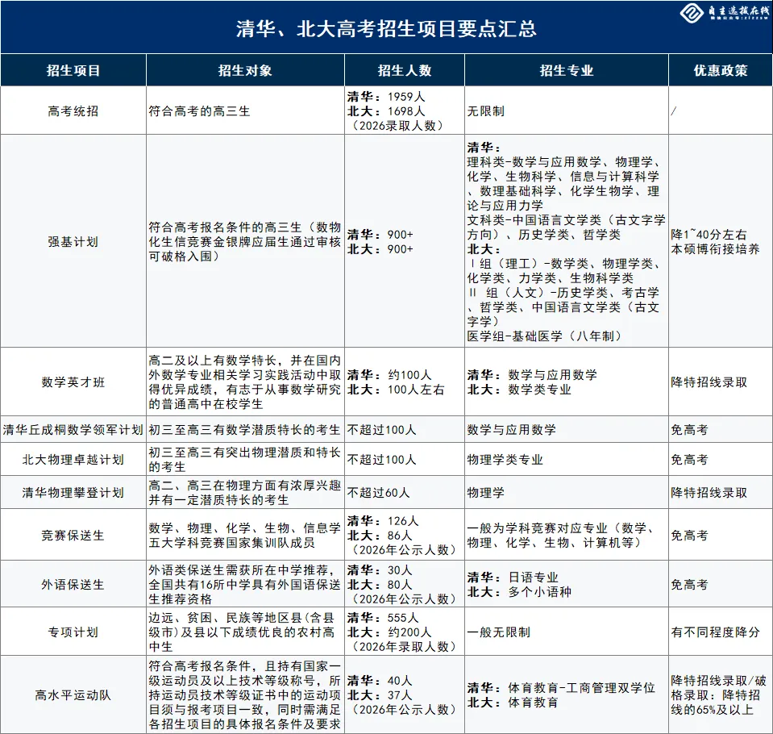Click the cell 清华：约100人

coord(405,382)
